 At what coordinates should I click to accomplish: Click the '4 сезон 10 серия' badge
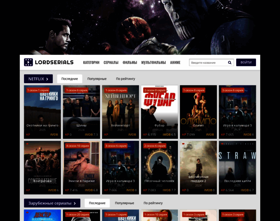(x=77, y=146)
